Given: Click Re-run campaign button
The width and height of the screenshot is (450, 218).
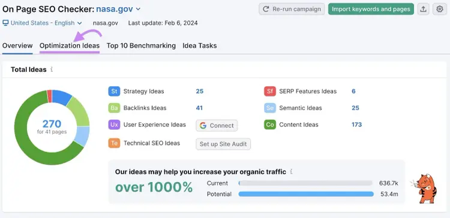Looking at the screenshot, I should pos(292,9).
